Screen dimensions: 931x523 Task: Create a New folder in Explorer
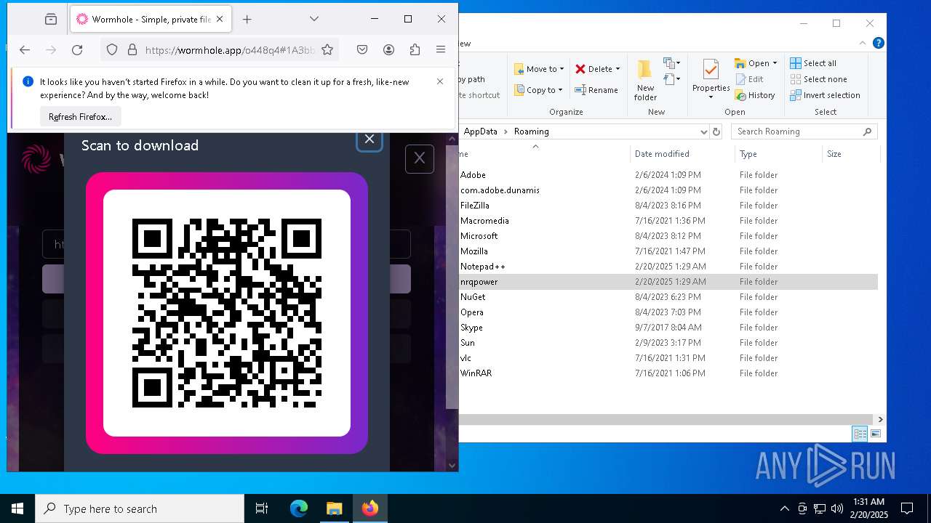[645, 81]
